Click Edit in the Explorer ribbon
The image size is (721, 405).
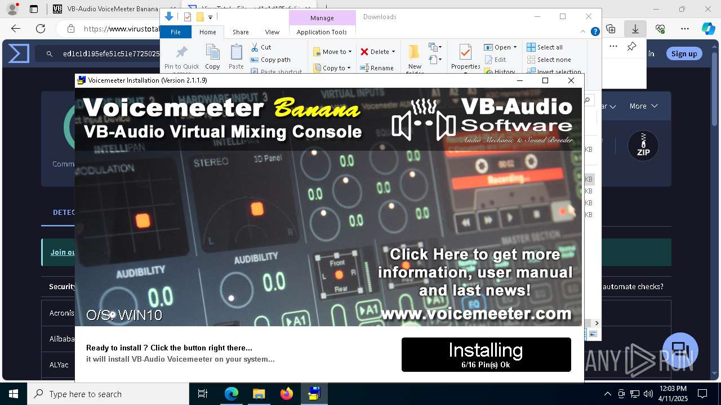point(495,60)
